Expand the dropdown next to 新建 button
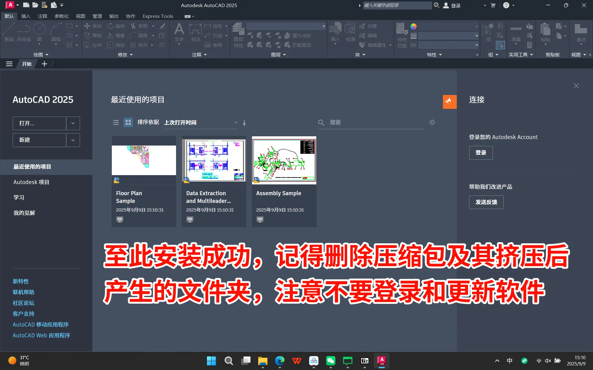The height and width of the screenshot is (370, 593). point(73,140)
